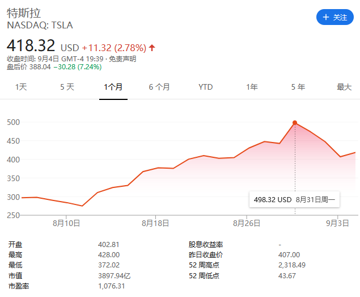The width and height of the screenshot is (360, 297).
Task: Click the 8月10日 date axis label
Action: click(67, 224)
